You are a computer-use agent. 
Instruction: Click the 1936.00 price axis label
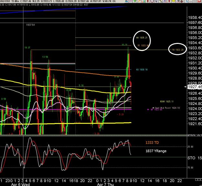click(x=195, y=33)
